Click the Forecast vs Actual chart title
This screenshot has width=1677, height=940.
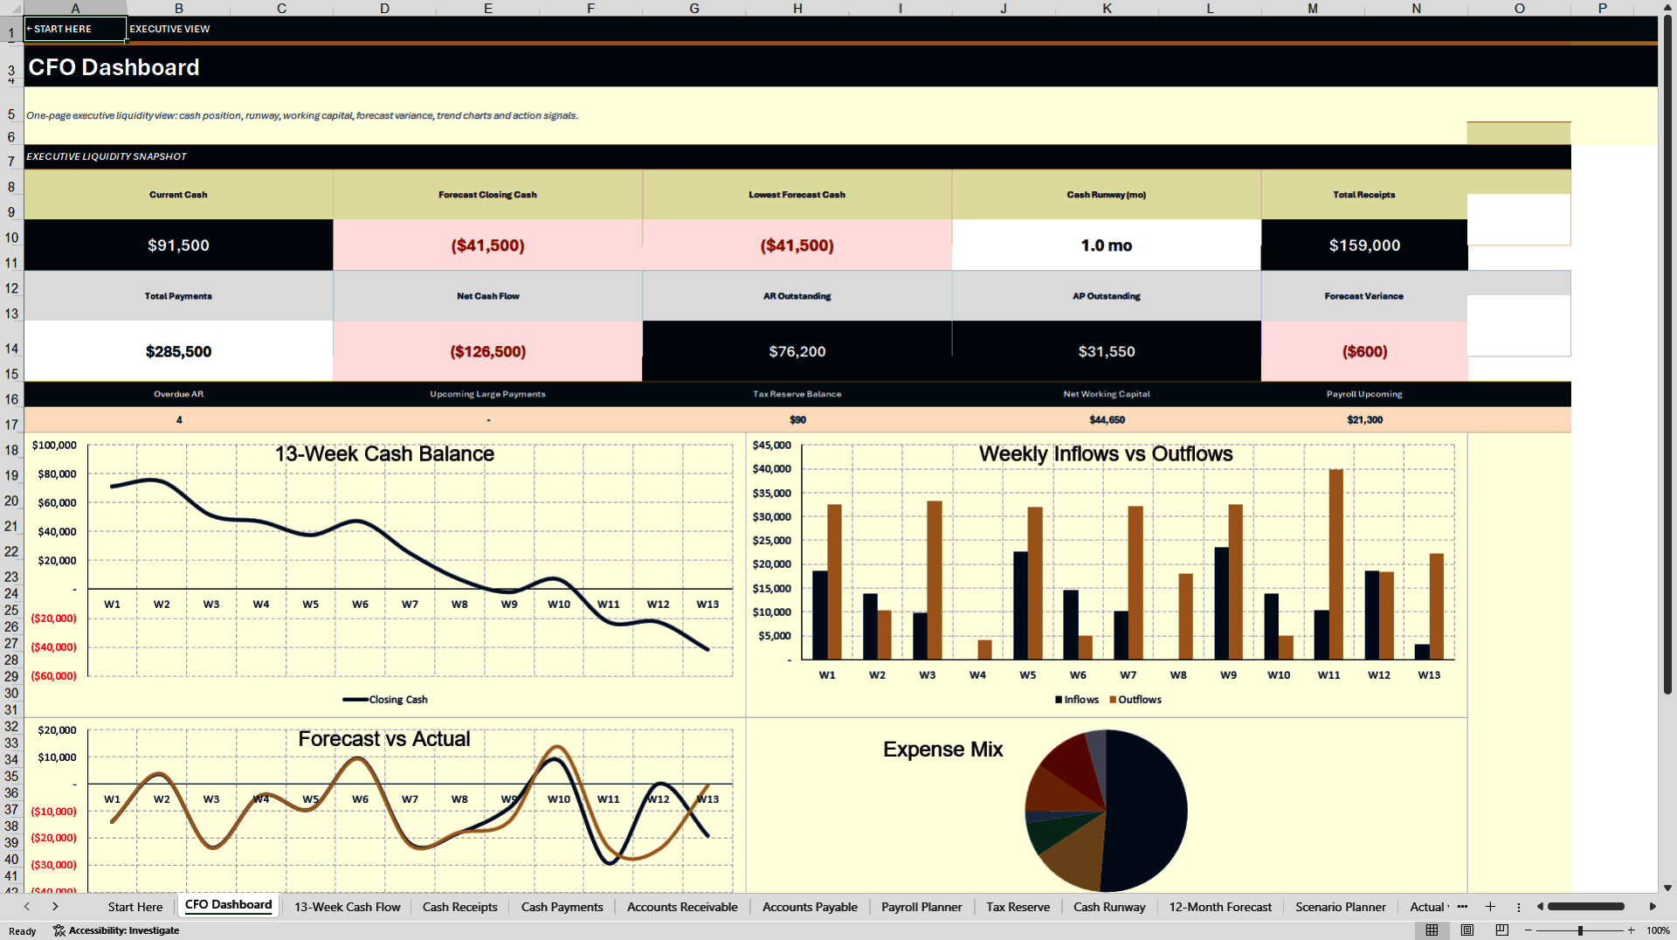[384, 739]
